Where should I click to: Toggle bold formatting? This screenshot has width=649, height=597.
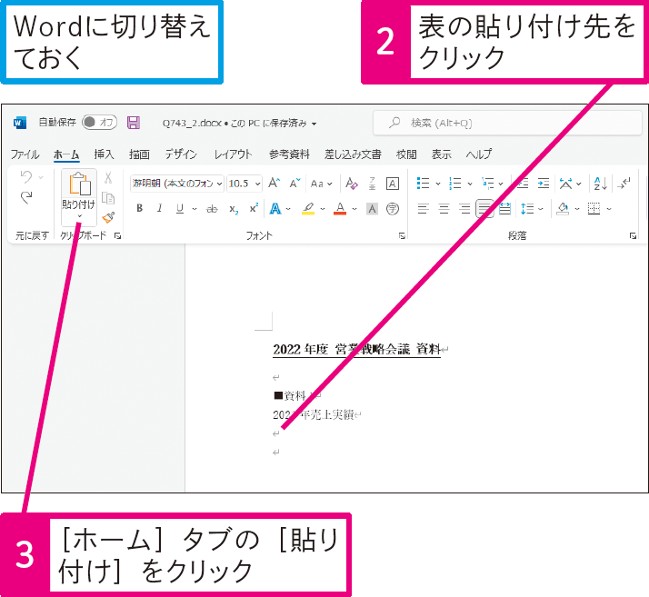(x=139, y=208)
